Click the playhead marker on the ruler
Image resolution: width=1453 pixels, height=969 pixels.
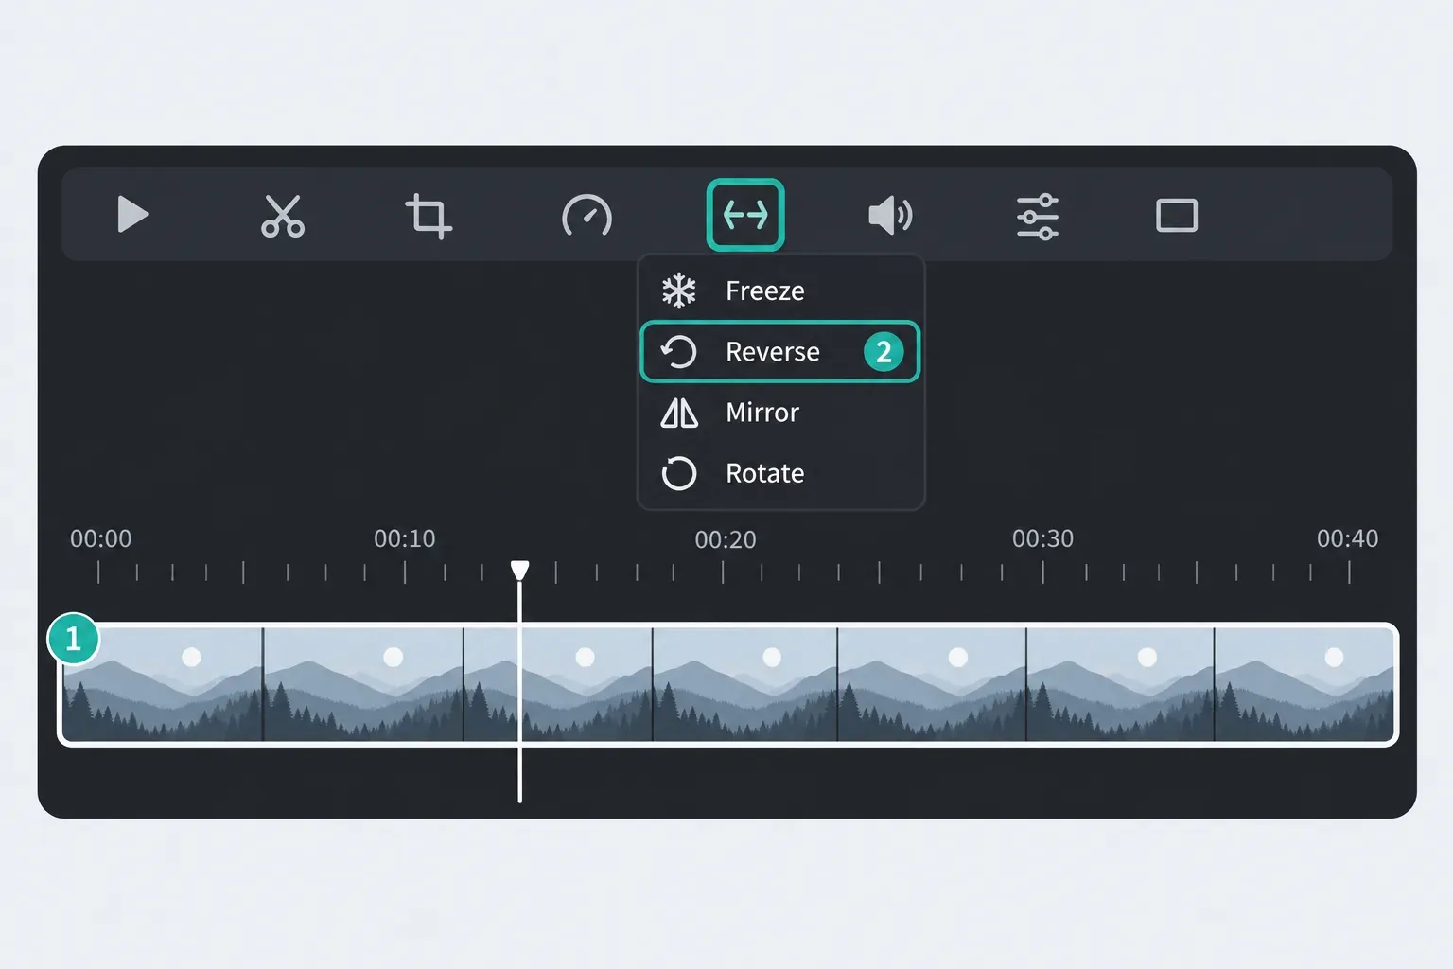[519, 570]
